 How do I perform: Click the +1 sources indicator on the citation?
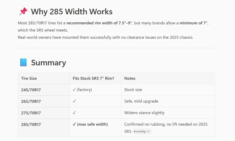click(148, 132)
